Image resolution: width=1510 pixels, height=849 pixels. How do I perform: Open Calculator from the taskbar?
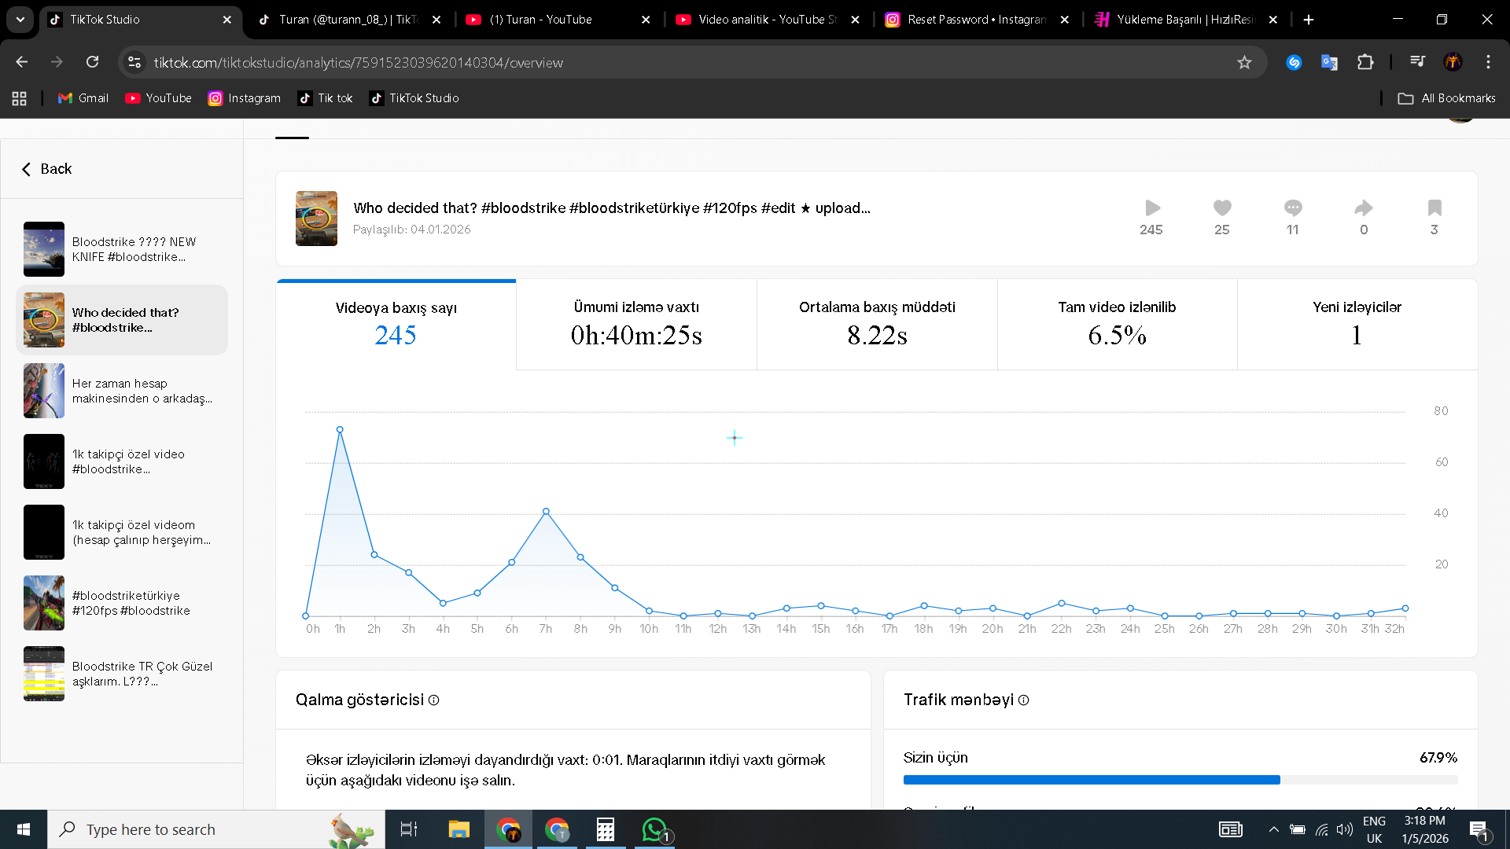[606, 829]
